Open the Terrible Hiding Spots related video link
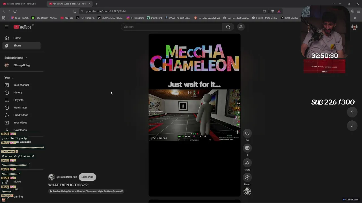Viewport: 362px width, 203px height. point(86,191)
